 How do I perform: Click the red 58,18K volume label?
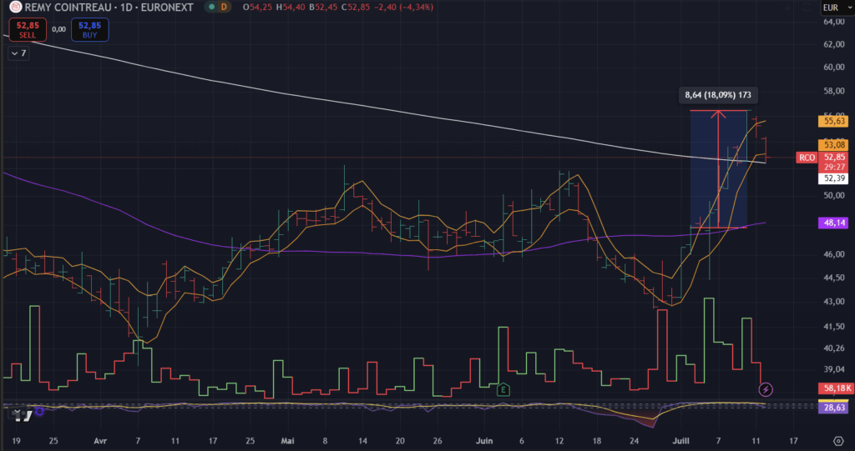tap(835, 388)
